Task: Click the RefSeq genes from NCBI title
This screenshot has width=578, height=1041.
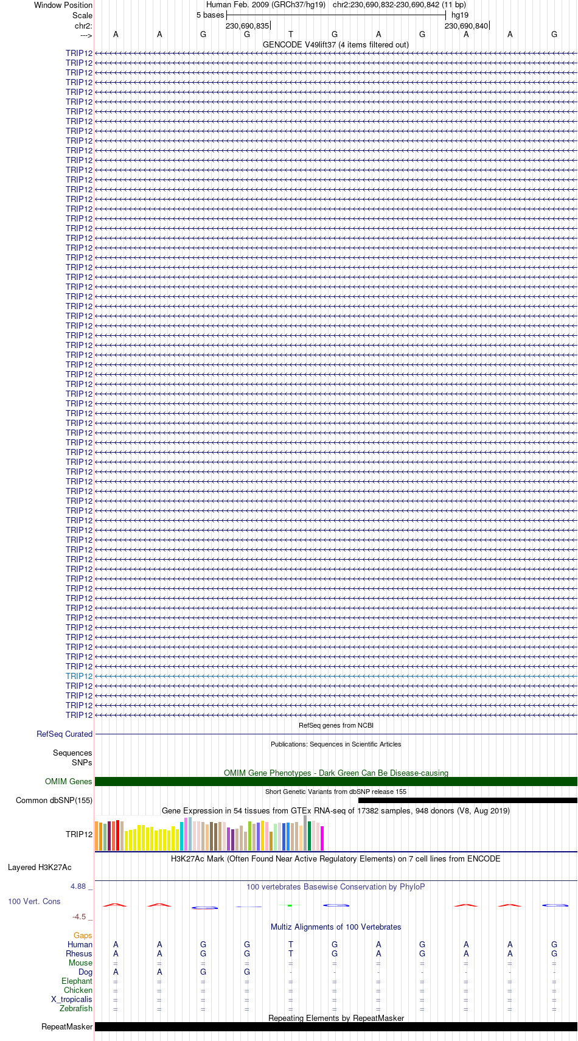Action: pos(336,725)
